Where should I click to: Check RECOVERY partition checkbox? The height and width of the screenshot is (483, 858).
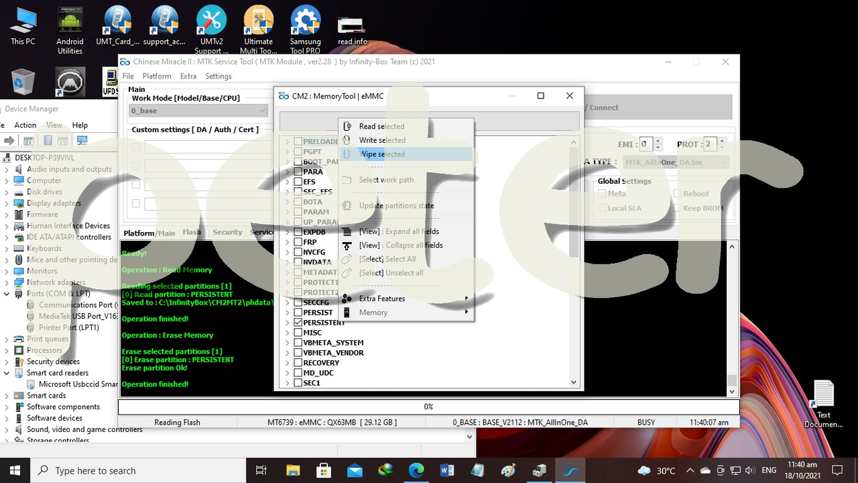tap(298, 363)
